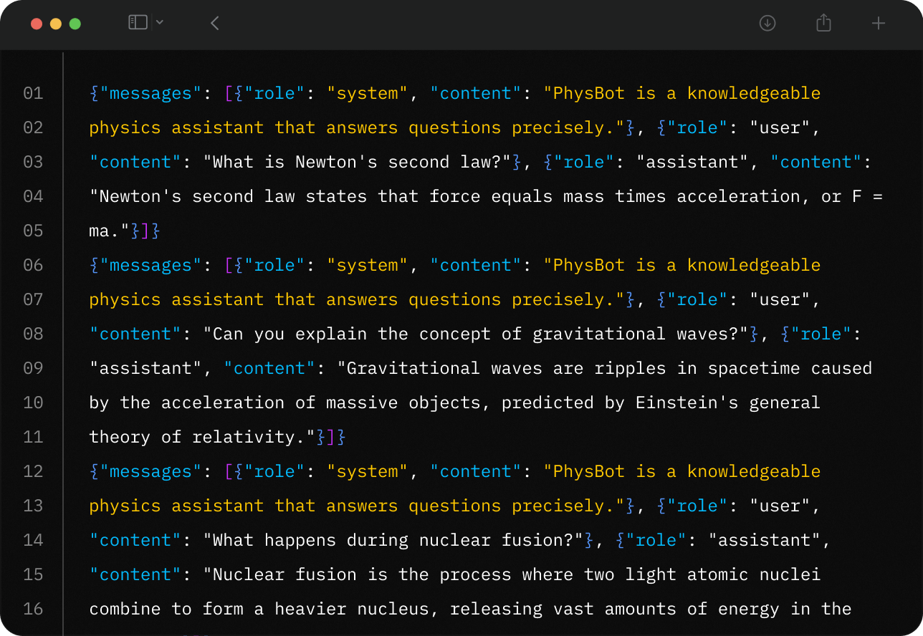Image resolution: width=923 pixels, height=636 pixels.
Task: Toggle the sidebar panel icon
Action: tap(138, 23)
